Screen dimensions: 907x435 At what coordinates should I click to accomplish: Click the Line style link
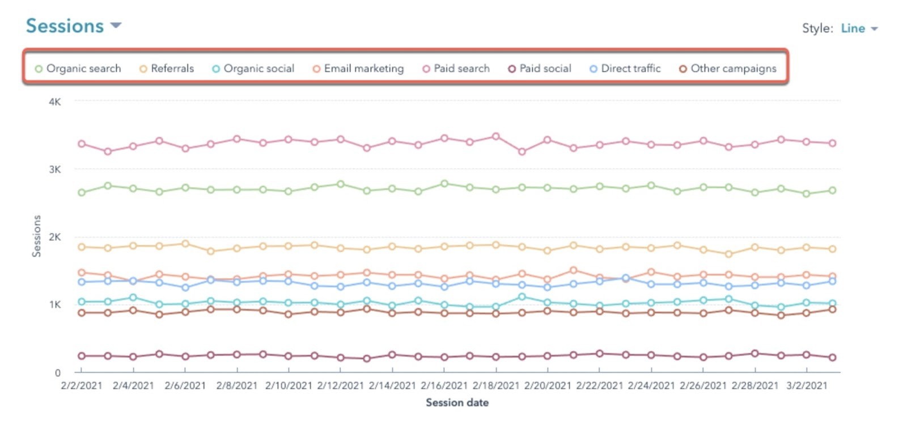[853, 28]
